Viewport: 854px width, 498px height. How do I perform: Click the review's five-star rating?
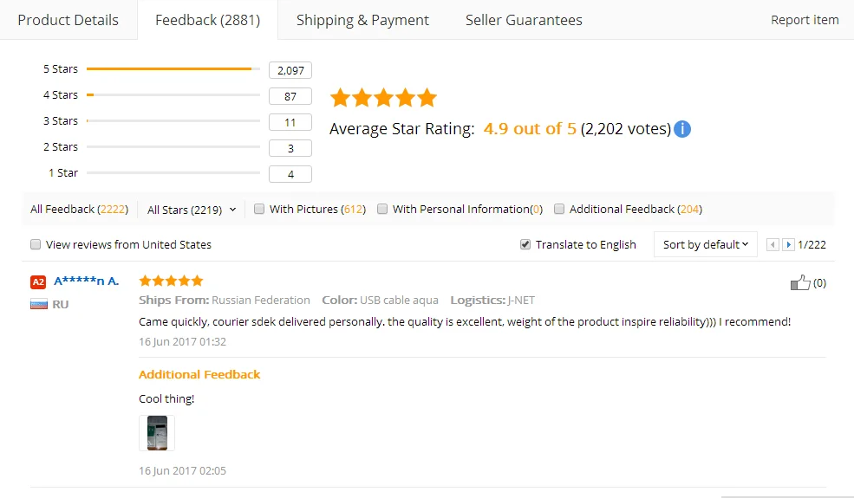[171, 281]
